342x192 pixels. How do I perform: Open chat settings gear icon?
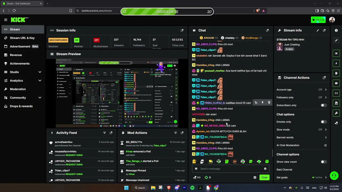pos(255,177)
